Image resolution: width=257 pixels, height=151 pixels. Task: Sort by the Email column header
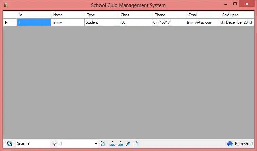pos(203,15)
